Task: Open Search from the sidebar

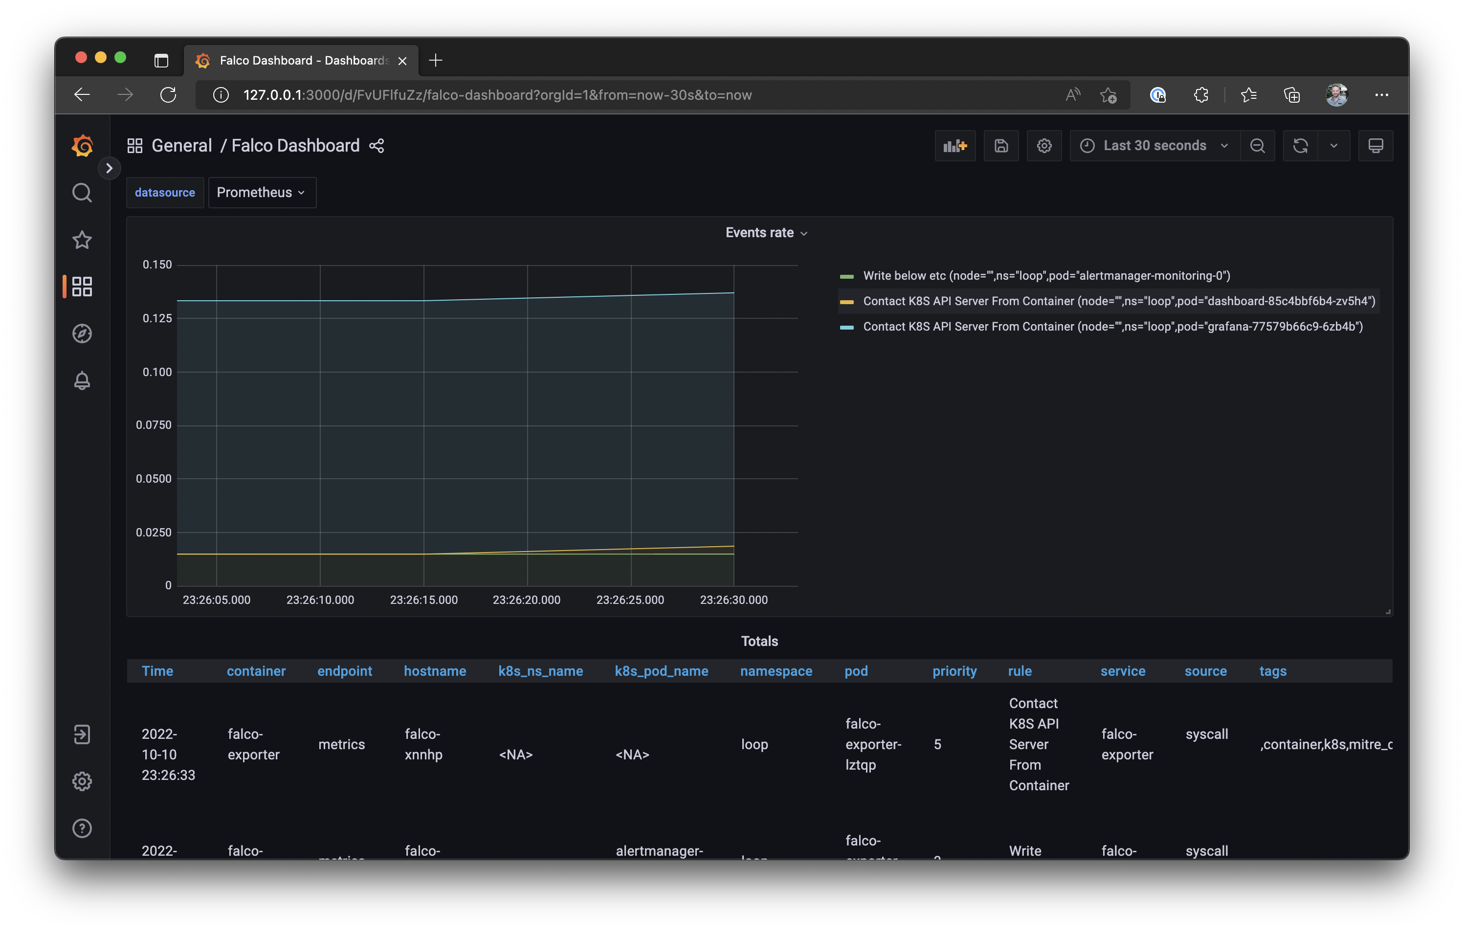Action: 82,193
